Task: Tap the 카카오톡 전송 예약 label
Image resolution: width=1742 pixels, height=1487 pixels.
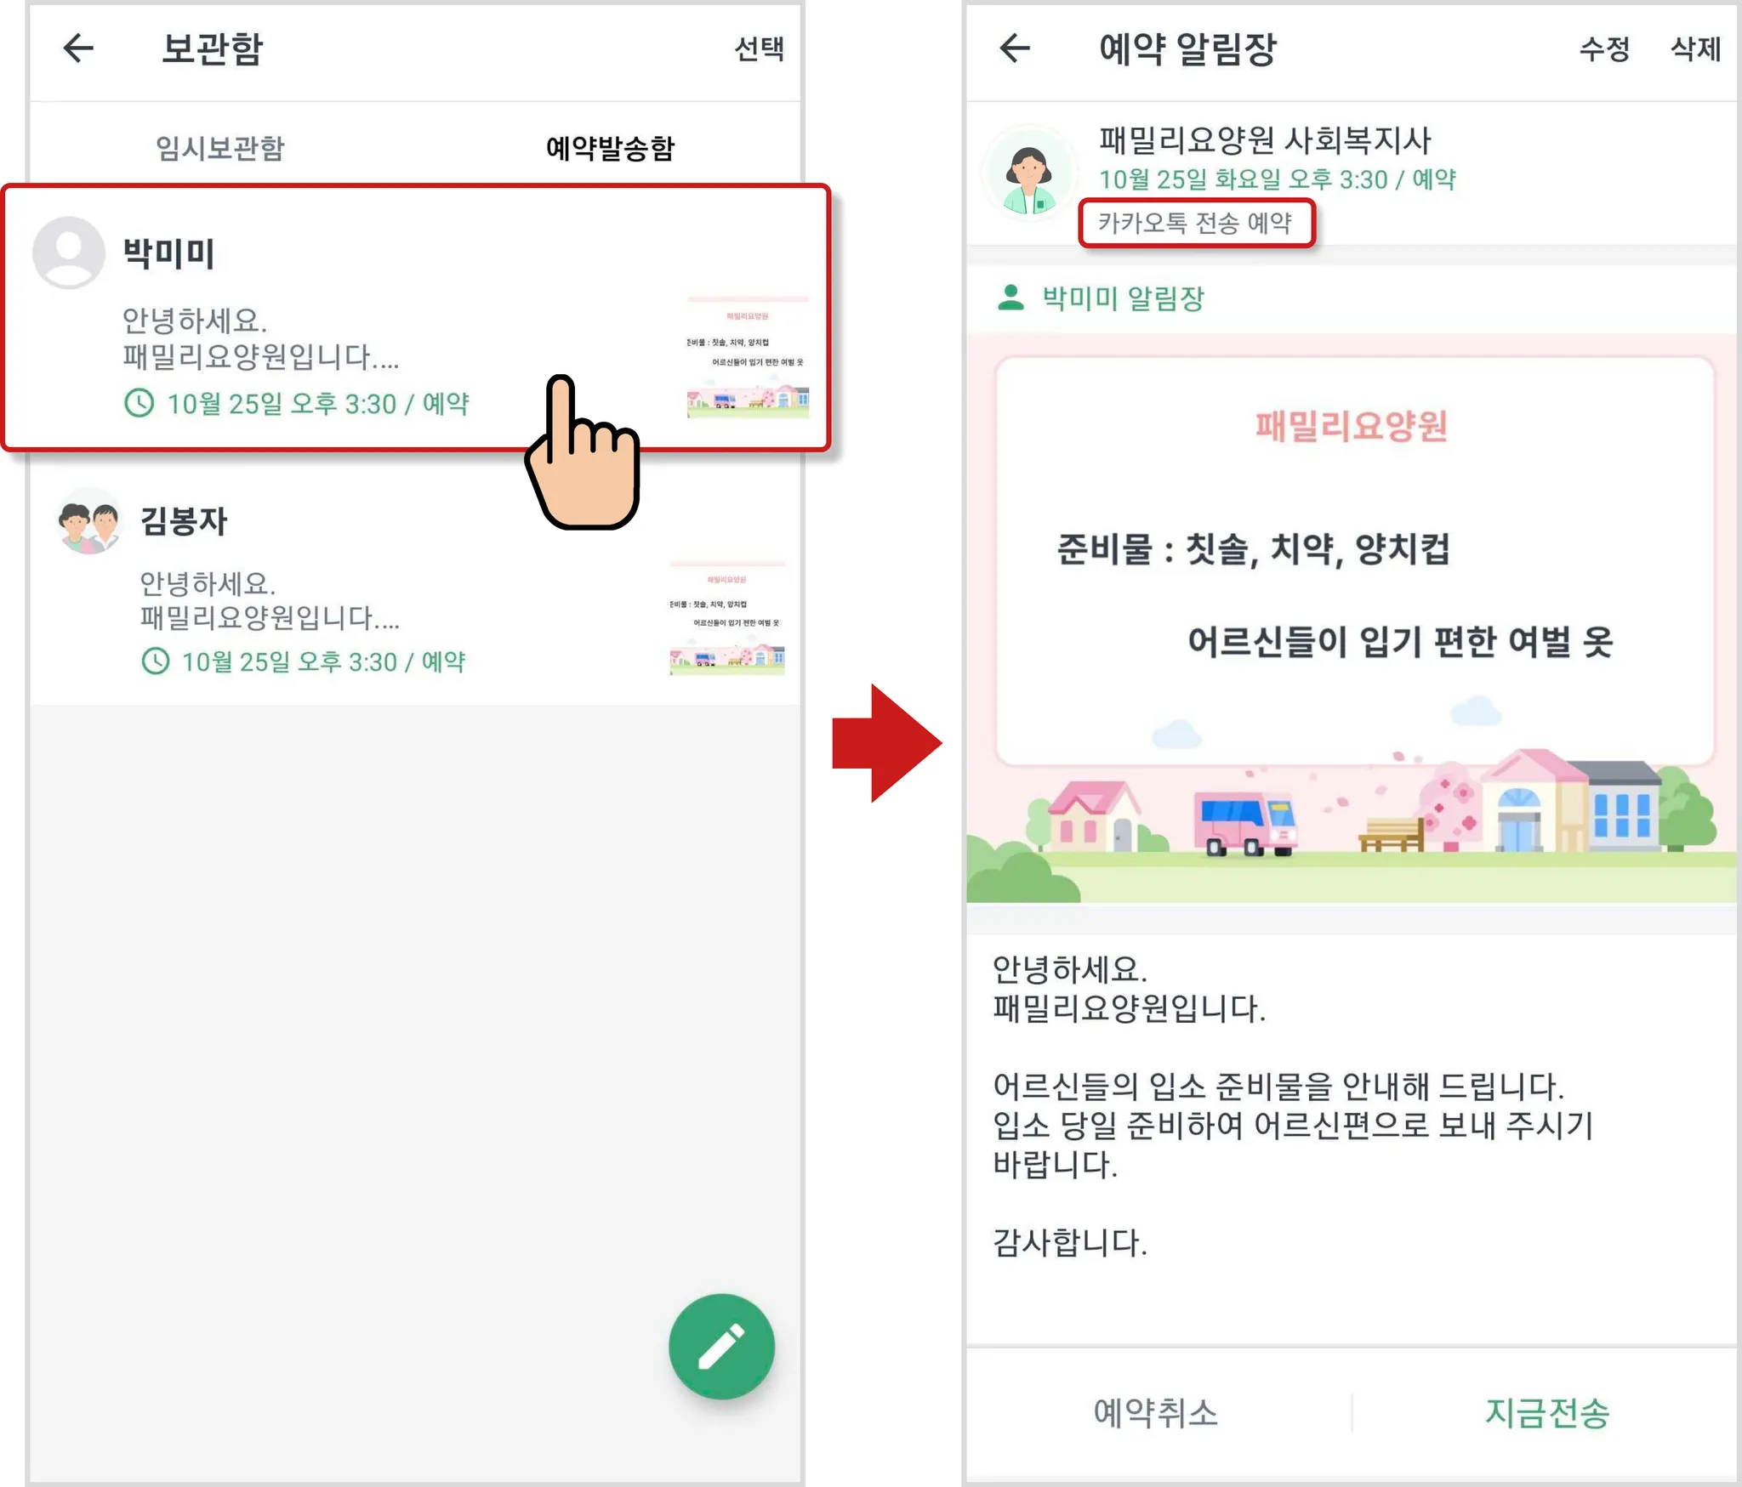Action: 1195,223
